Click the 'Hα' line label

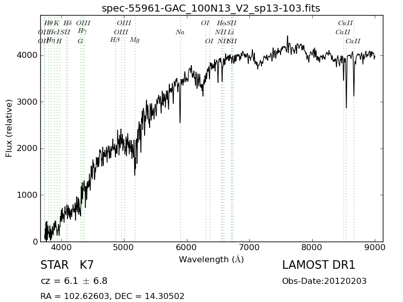coord(221,23)
